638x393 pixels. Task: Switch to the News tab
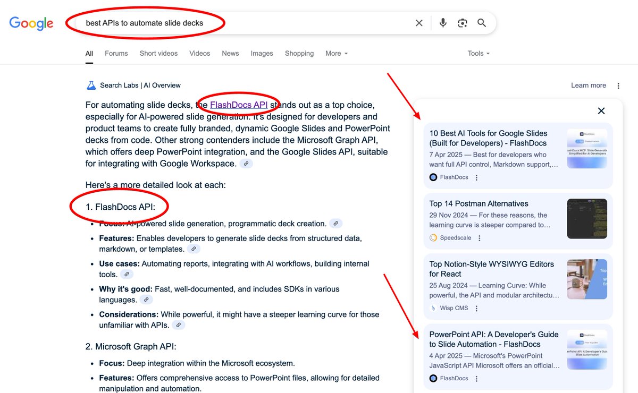(230, 54)
